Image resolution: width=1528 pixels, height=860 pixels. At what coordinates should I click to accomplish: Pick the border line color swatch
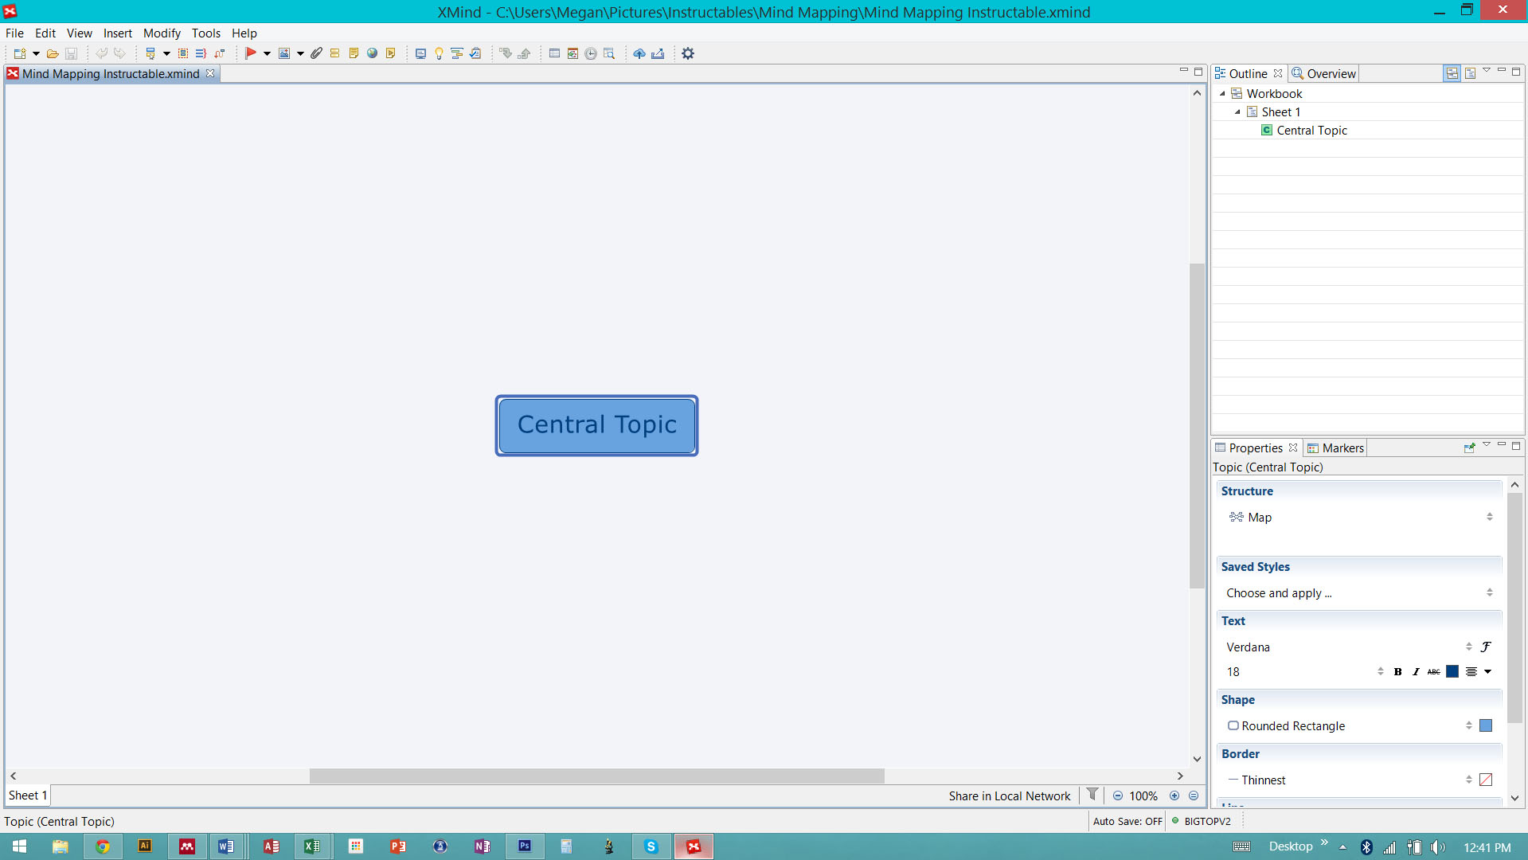pos(1486,780)
